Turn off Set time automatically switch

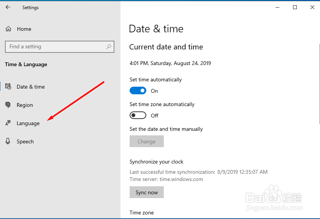coord(138,90)
